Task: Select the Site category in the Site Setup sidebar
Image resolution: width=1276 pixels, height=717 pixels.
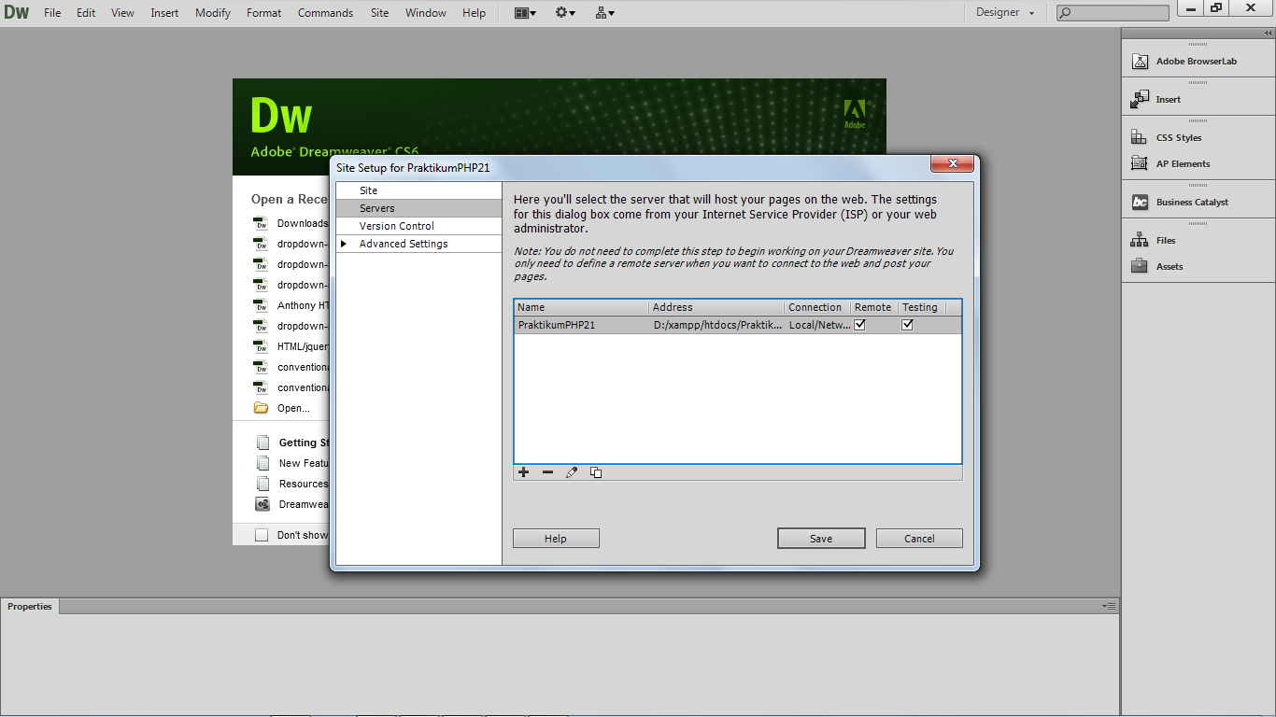Action: point(418,190)
